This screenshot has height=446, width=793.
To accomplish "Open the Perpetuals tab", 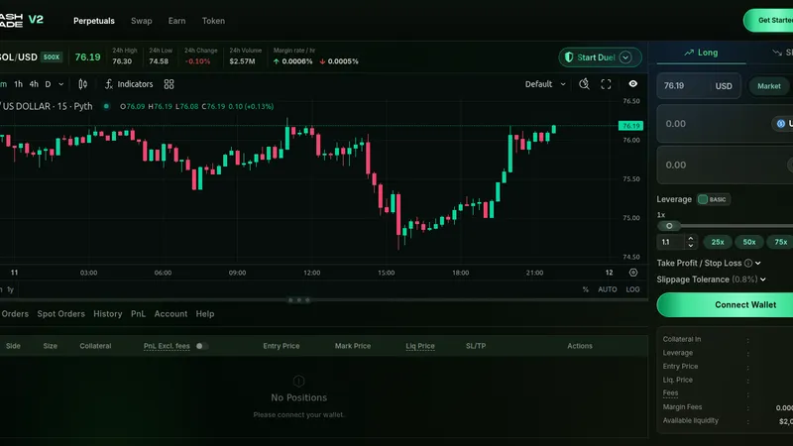I will click(x=94, y=21).
